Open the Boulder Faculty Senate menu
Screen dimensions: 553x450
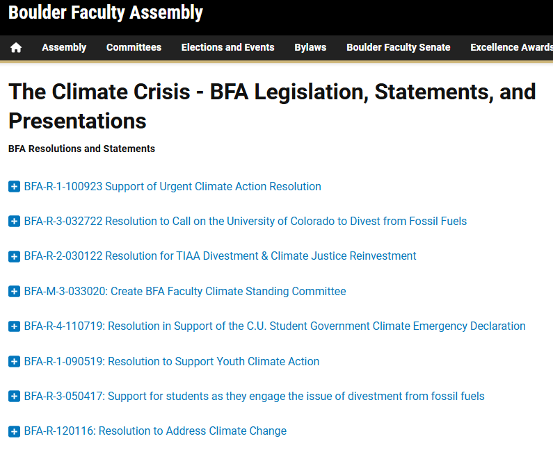click(x=398, y=47)
